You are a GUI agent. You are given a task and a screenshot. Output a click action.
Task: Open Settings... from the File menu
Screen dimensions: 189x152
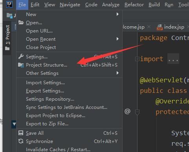(x=69, y=57)
